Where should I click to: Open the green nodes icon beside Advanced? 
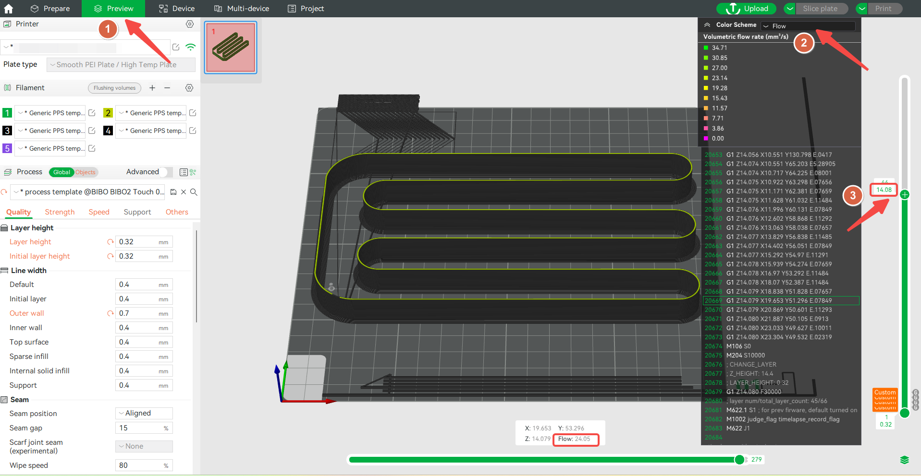193,172
